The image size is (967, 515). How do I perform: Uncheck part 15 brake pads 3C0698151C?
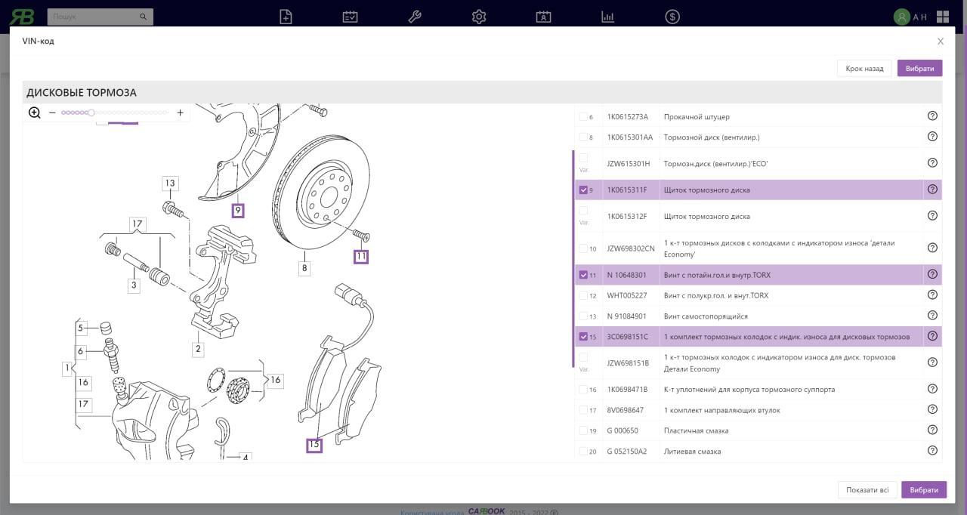(x=583, y=337)
